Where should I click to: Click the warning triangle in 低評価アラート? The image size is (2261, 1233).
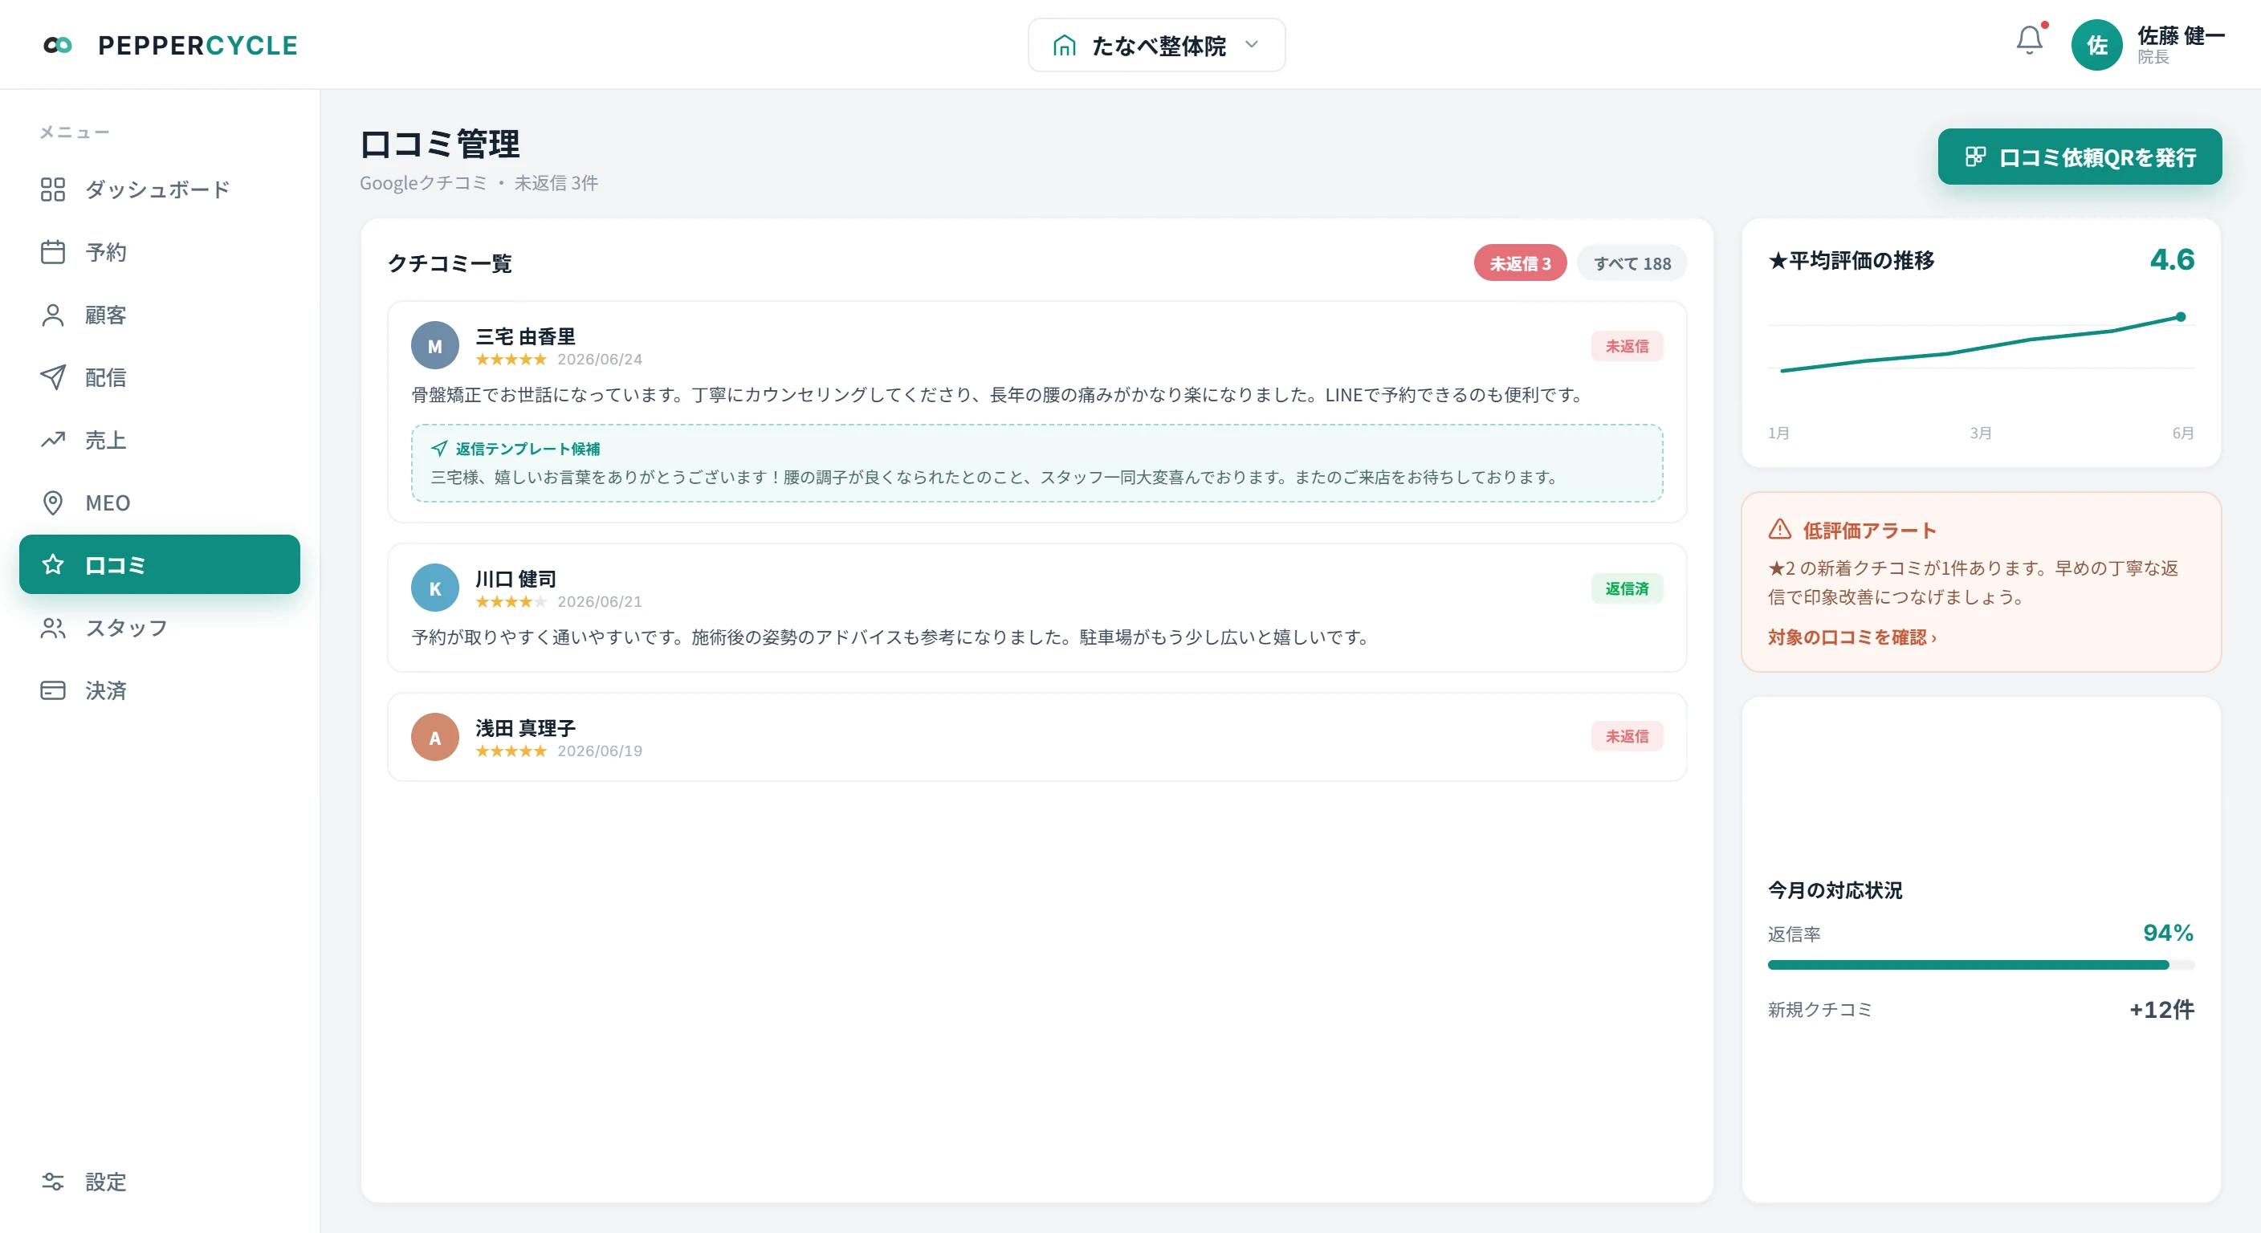tap(1779, 529)
